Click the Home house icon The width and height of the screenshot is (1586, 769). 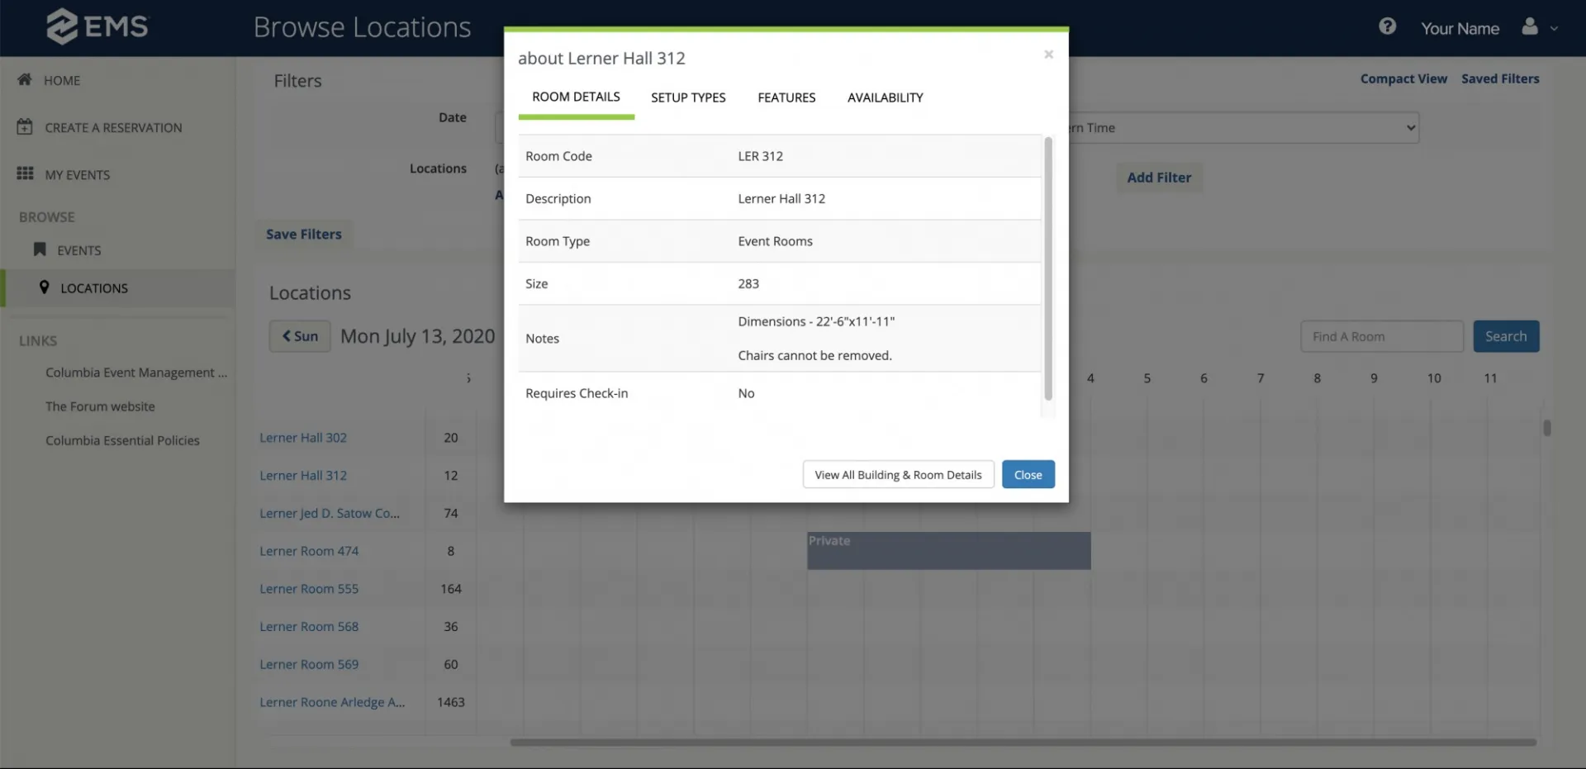(25, 79)
